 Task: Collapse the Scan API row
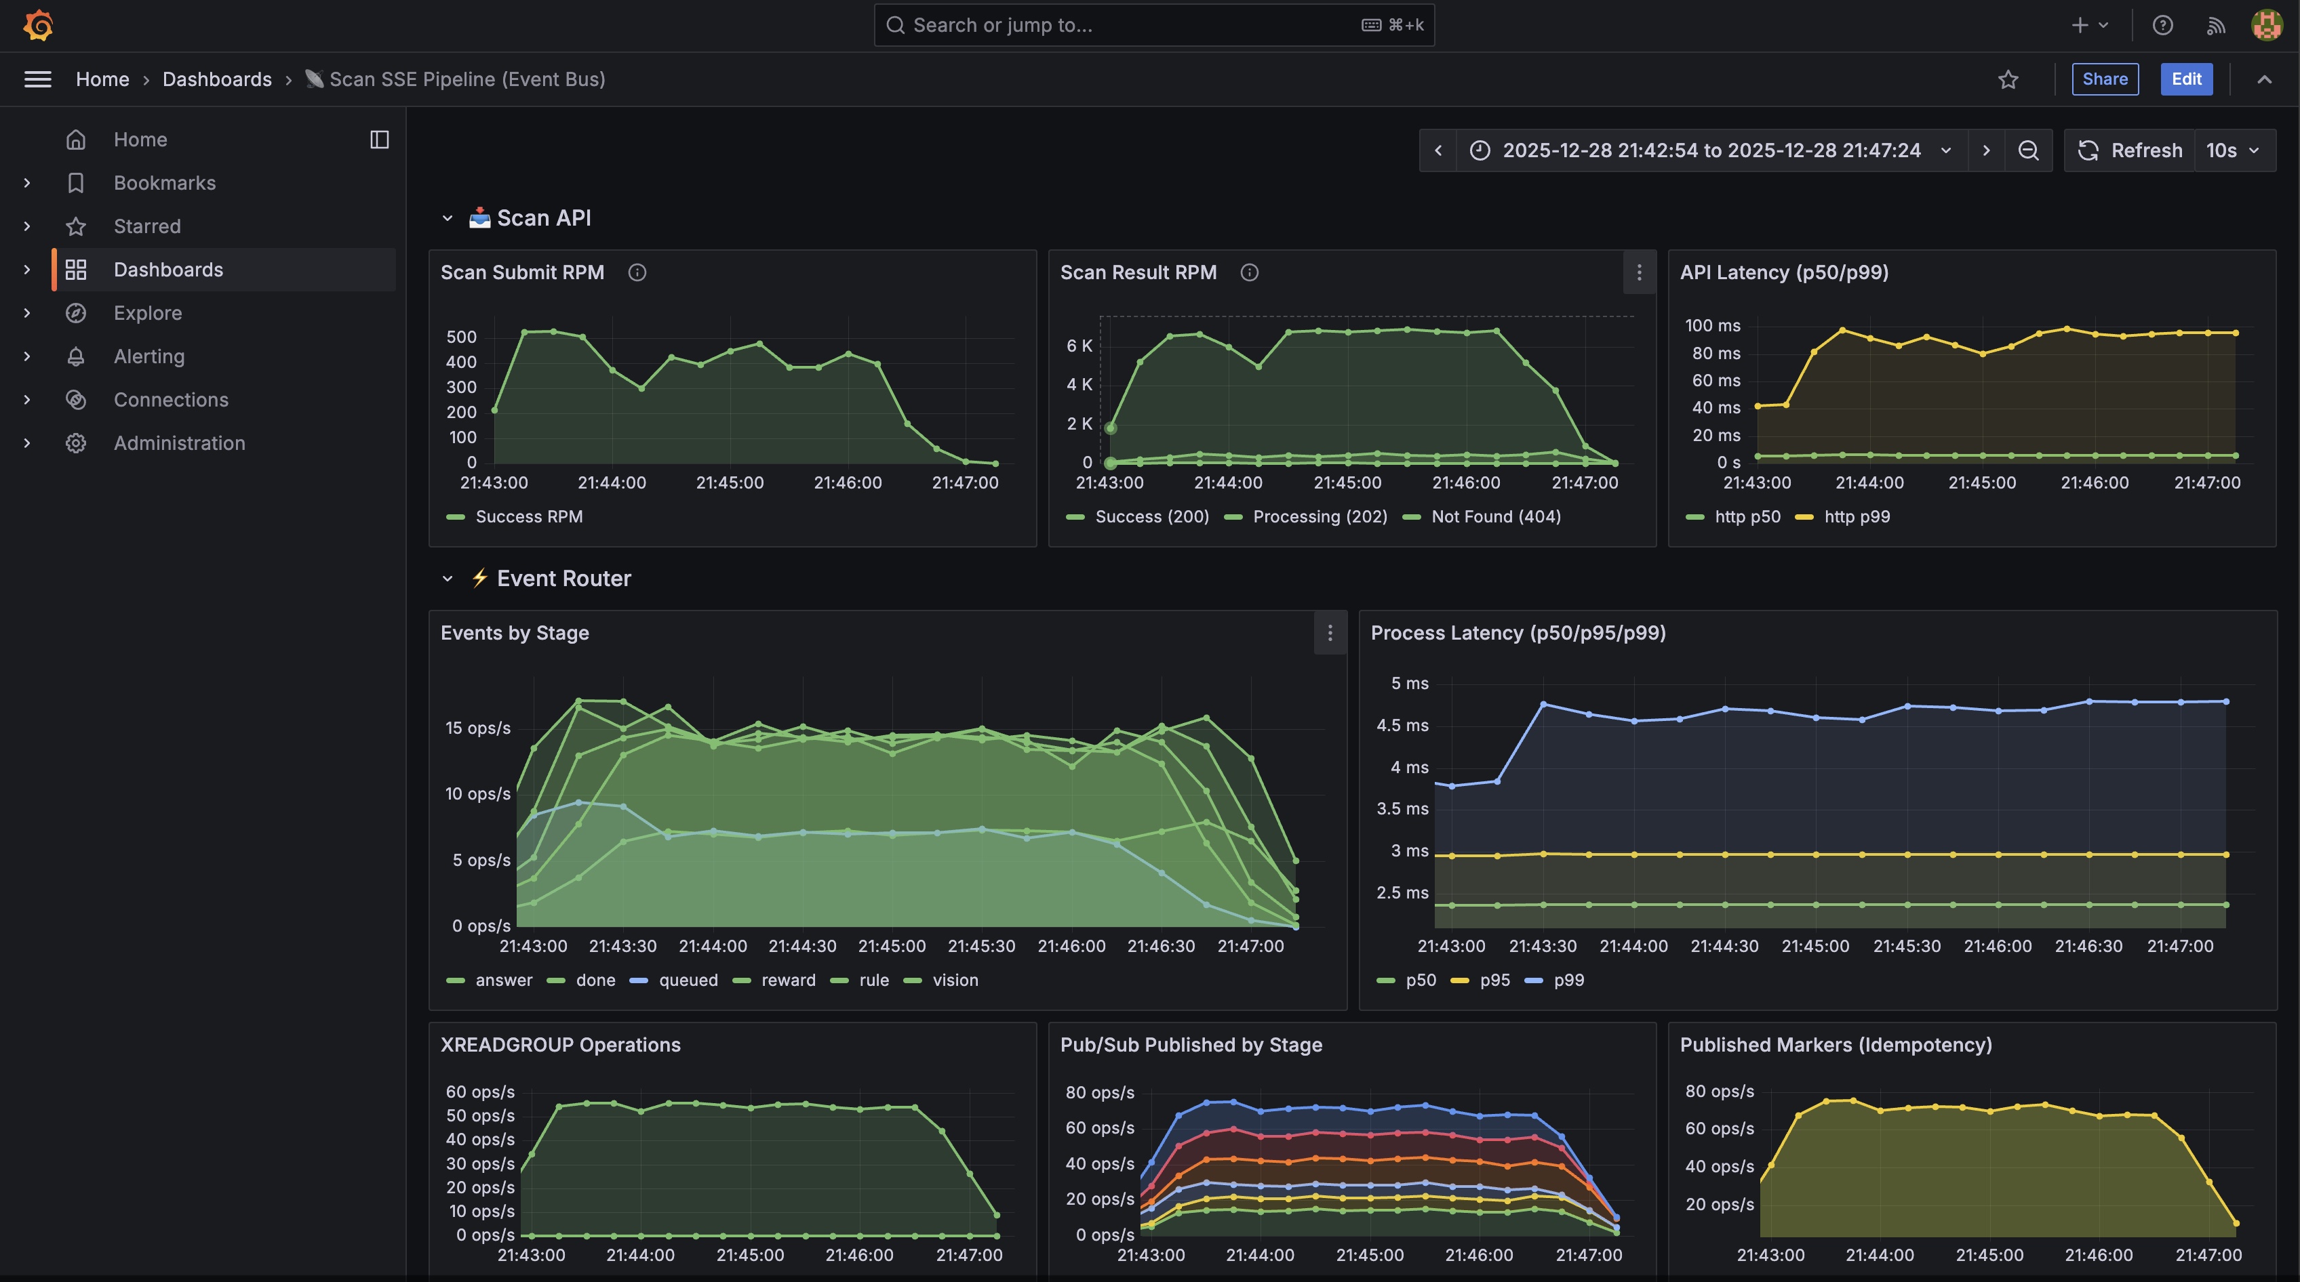coord(448,218)
